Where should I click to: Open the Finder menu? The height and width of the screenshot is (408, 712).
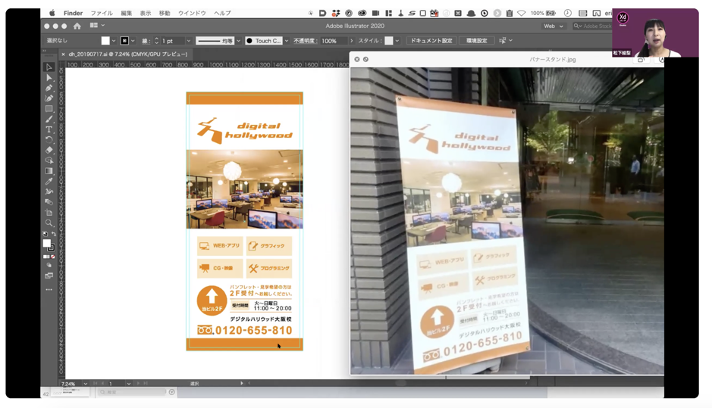(x=73, y=13)
